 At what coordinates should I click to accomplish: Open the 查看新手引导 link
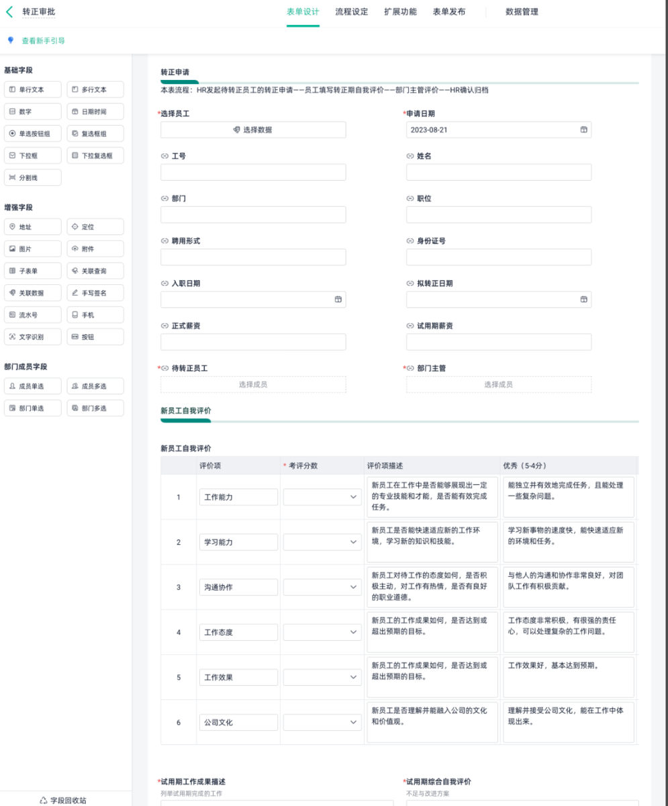[x=44, y=41]
